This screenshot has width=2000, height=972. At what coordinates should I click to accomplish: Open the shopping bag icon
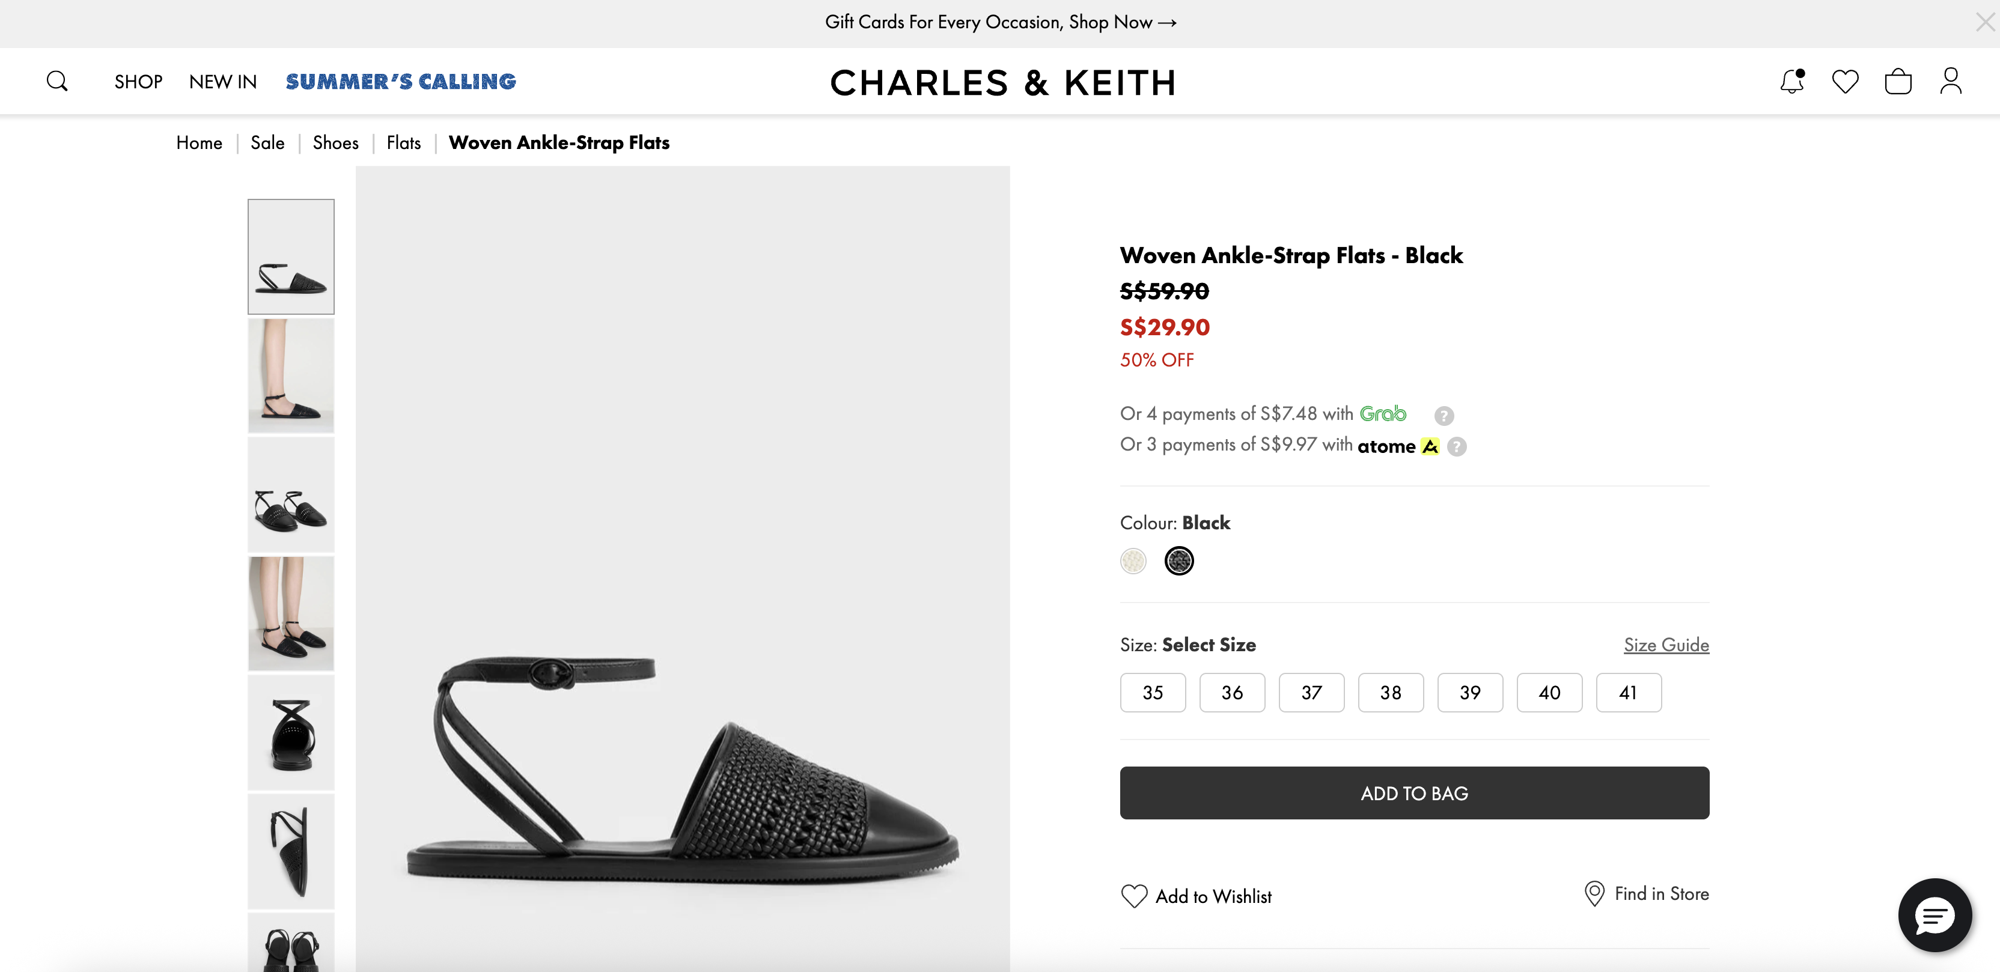tap(1897, 82)
